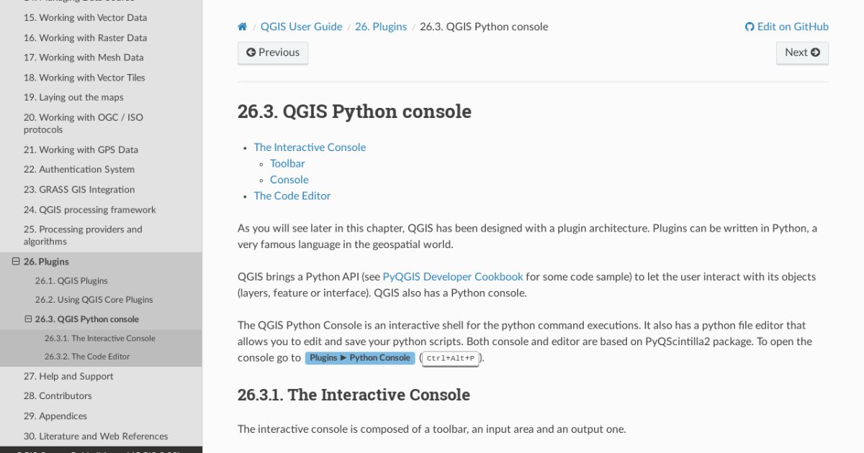This screenshot has height=453, width=864.
Task: Collapse the 26. Plugins sidebar section
Action: 16,262
